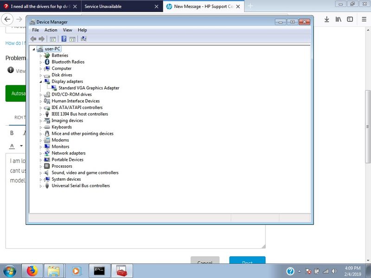Select the System devices label
The image size is (371, 278).
tap(66, 179)
